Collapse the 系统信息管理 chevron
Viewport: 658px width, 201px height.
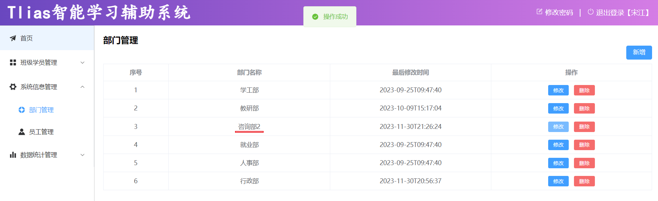click(x=83, y=87)
